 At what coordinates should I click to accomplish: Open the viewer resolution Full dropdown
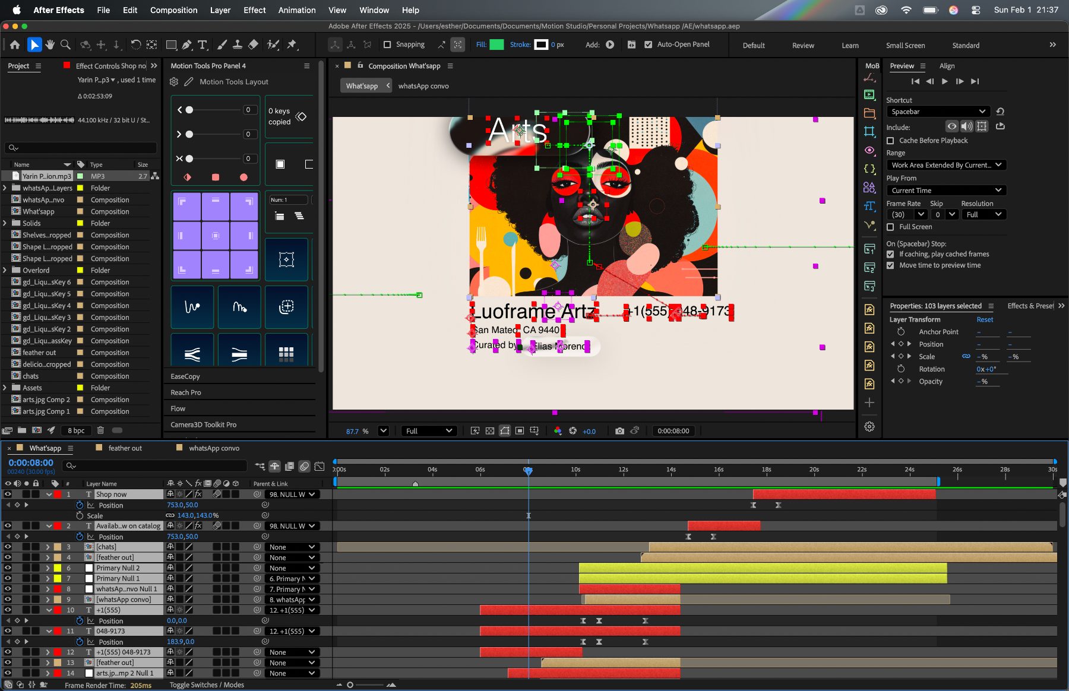click(429, 431)
